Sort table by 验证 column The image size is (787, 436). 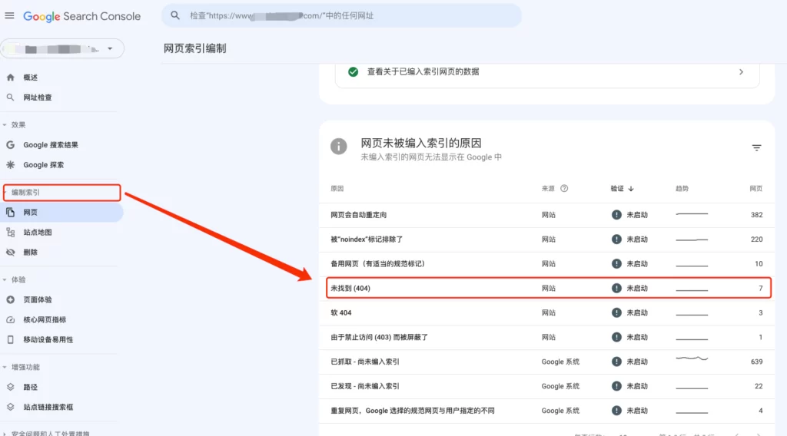[x=617, y=188]
